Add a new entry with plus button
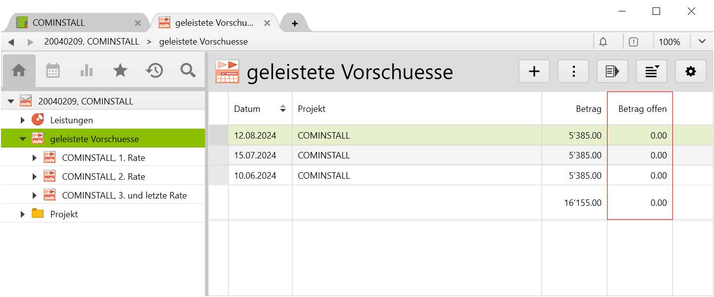The image size is (714, 297). click(534, 72)
